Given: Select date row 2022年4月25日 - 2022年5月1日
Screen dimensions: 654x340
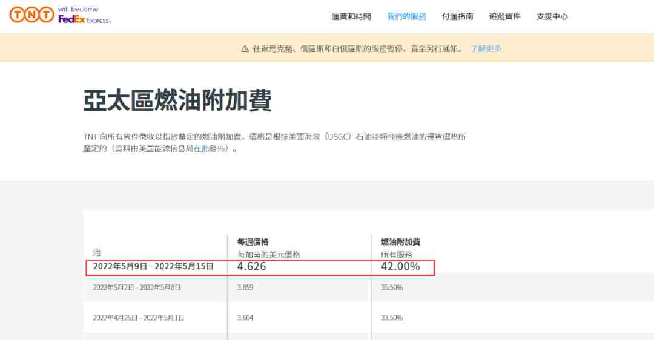Looking at the screenshot, I should [139, 318].
